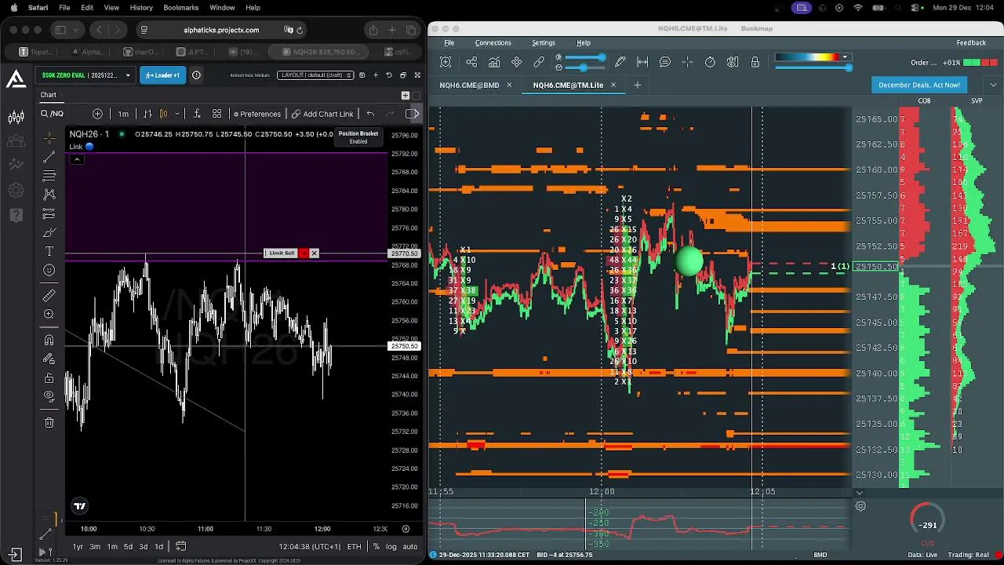
Task: Select the bars chart style icon
Action: tap(149, 114)
